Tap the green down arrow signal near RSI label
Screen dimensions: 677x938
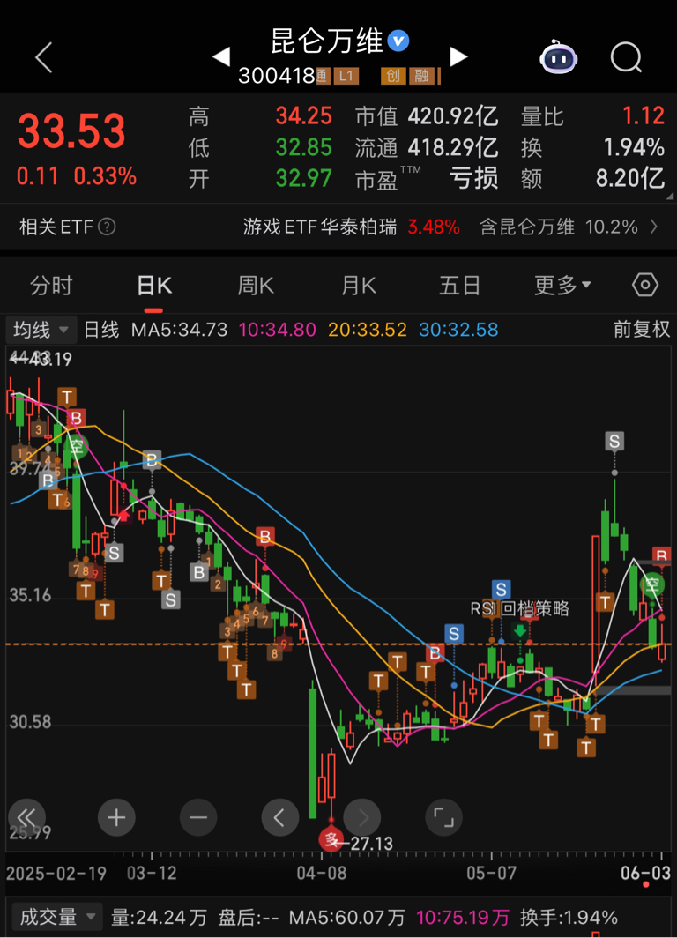(x=520, y=630)
